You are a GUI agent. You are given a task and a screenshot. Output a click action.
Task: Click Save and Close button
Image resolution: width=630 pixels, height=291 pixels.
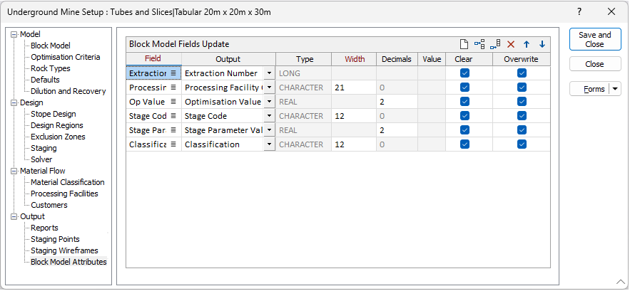click(x=595, y=39)
